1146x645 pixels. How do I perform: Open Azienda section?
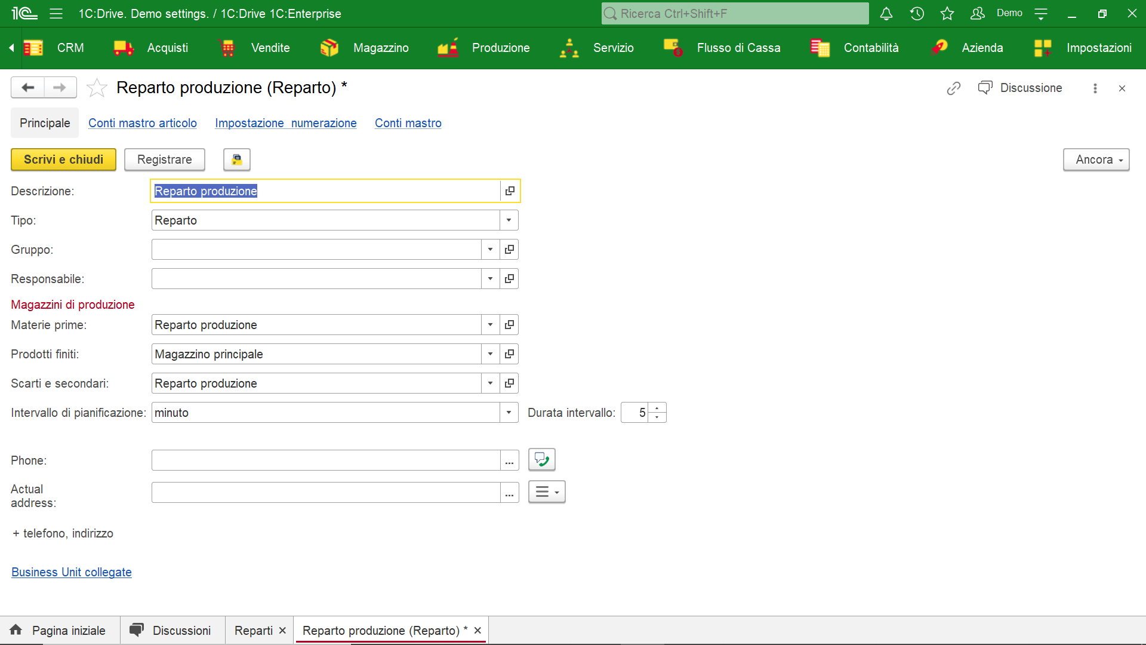pos(966,48)
